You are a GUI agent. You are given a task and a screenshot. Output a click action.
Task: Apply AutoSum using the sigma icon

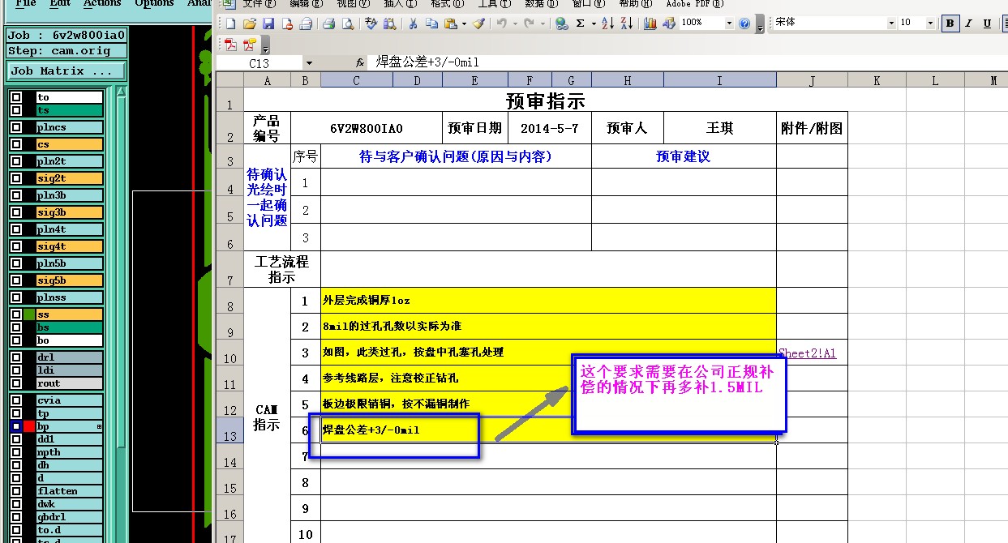pyautogui.click(x=581, y=24)
